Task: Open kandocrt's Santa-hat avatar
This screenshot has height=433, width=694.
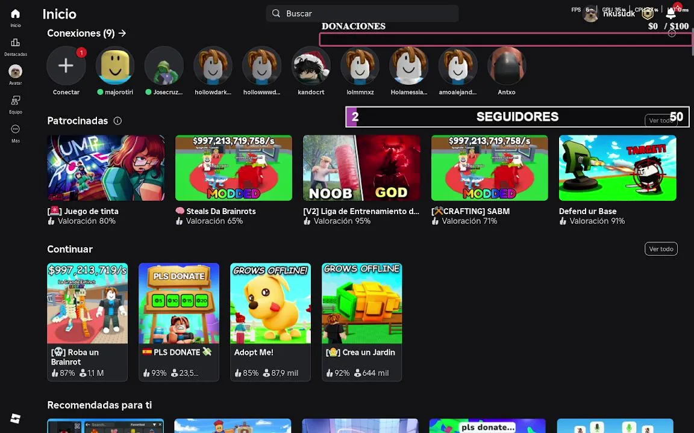Action: pyautogui.click(x=311, y=66)
